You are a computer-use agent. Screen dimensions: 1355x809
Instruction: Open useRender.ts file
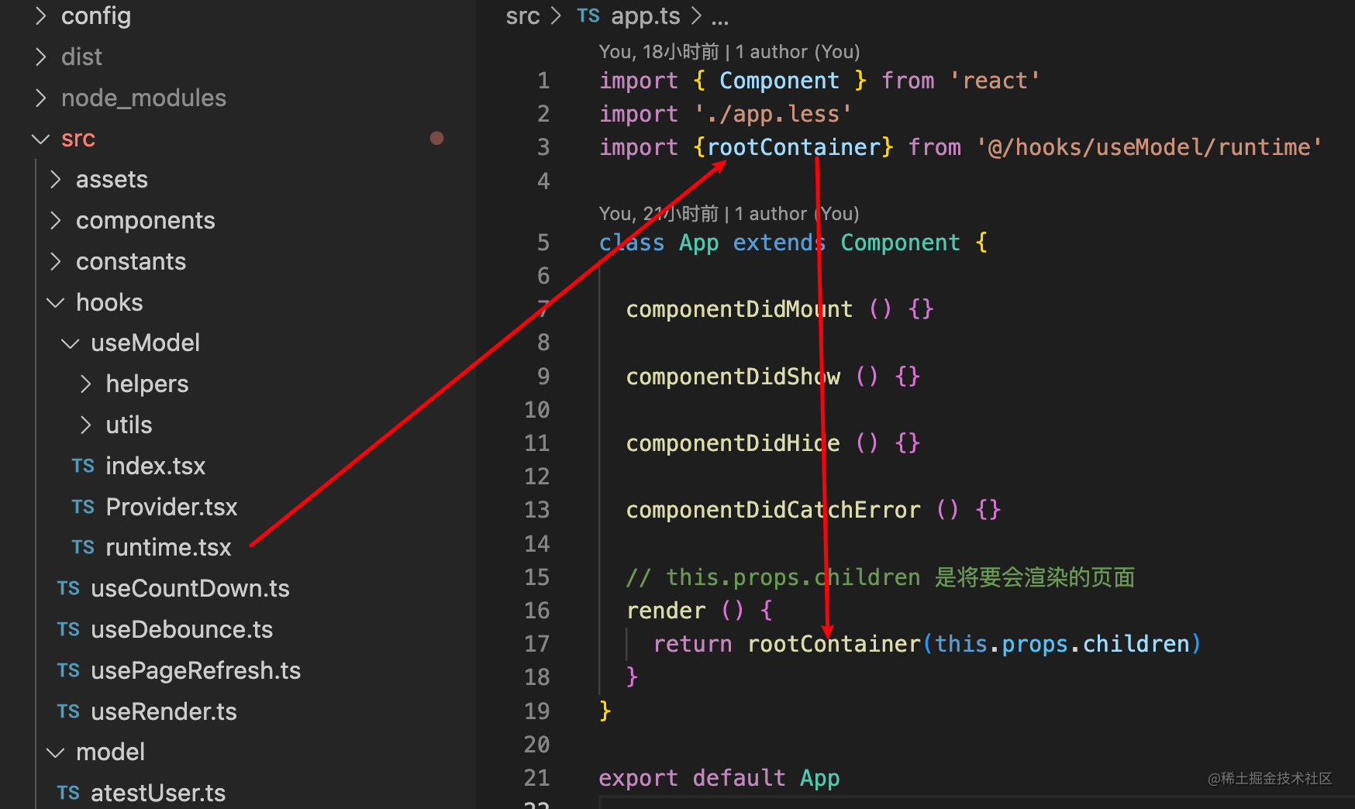(x=164, y=712)
